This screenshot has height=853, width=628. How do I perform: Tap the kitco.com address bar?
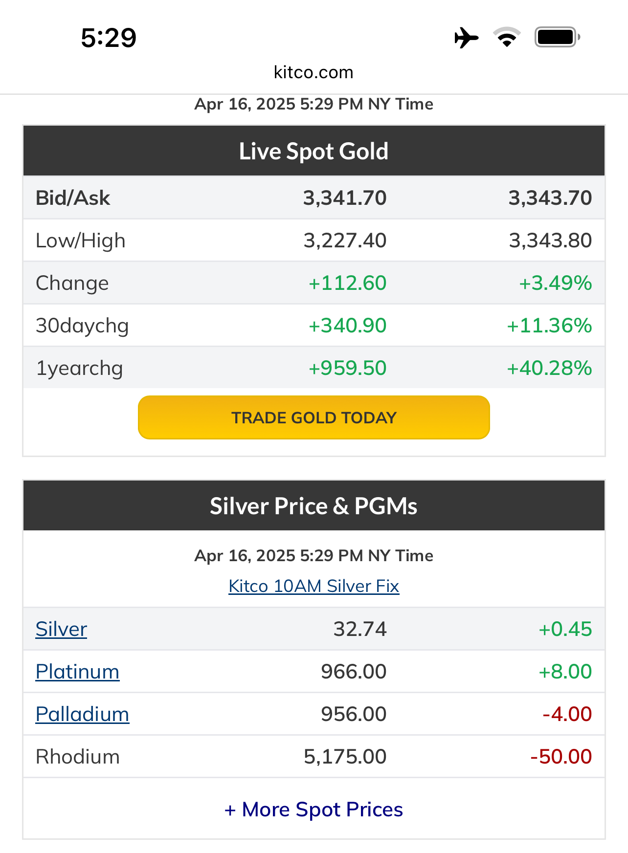click(314, 72)
